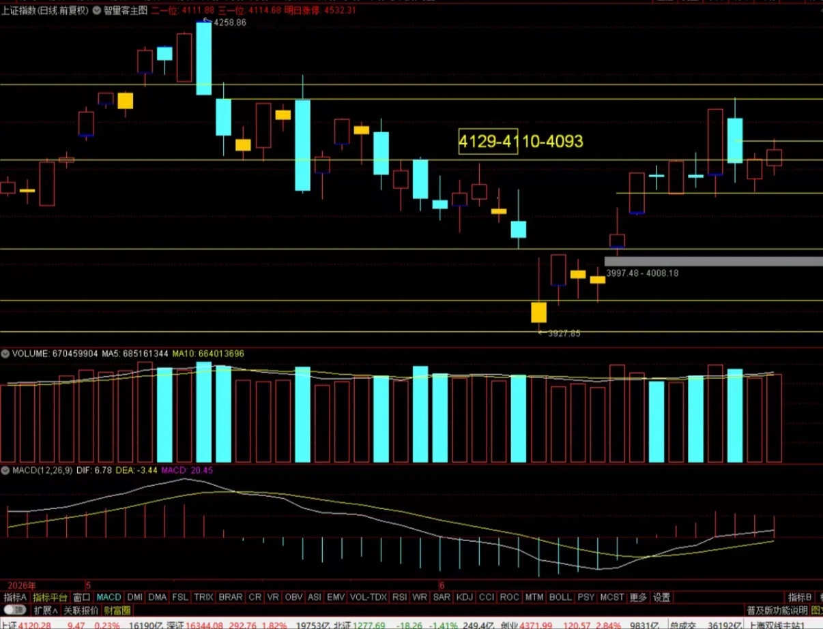Open the 指标平台 tab
Viewport: 823px width, 629px height.
(50, 597)
